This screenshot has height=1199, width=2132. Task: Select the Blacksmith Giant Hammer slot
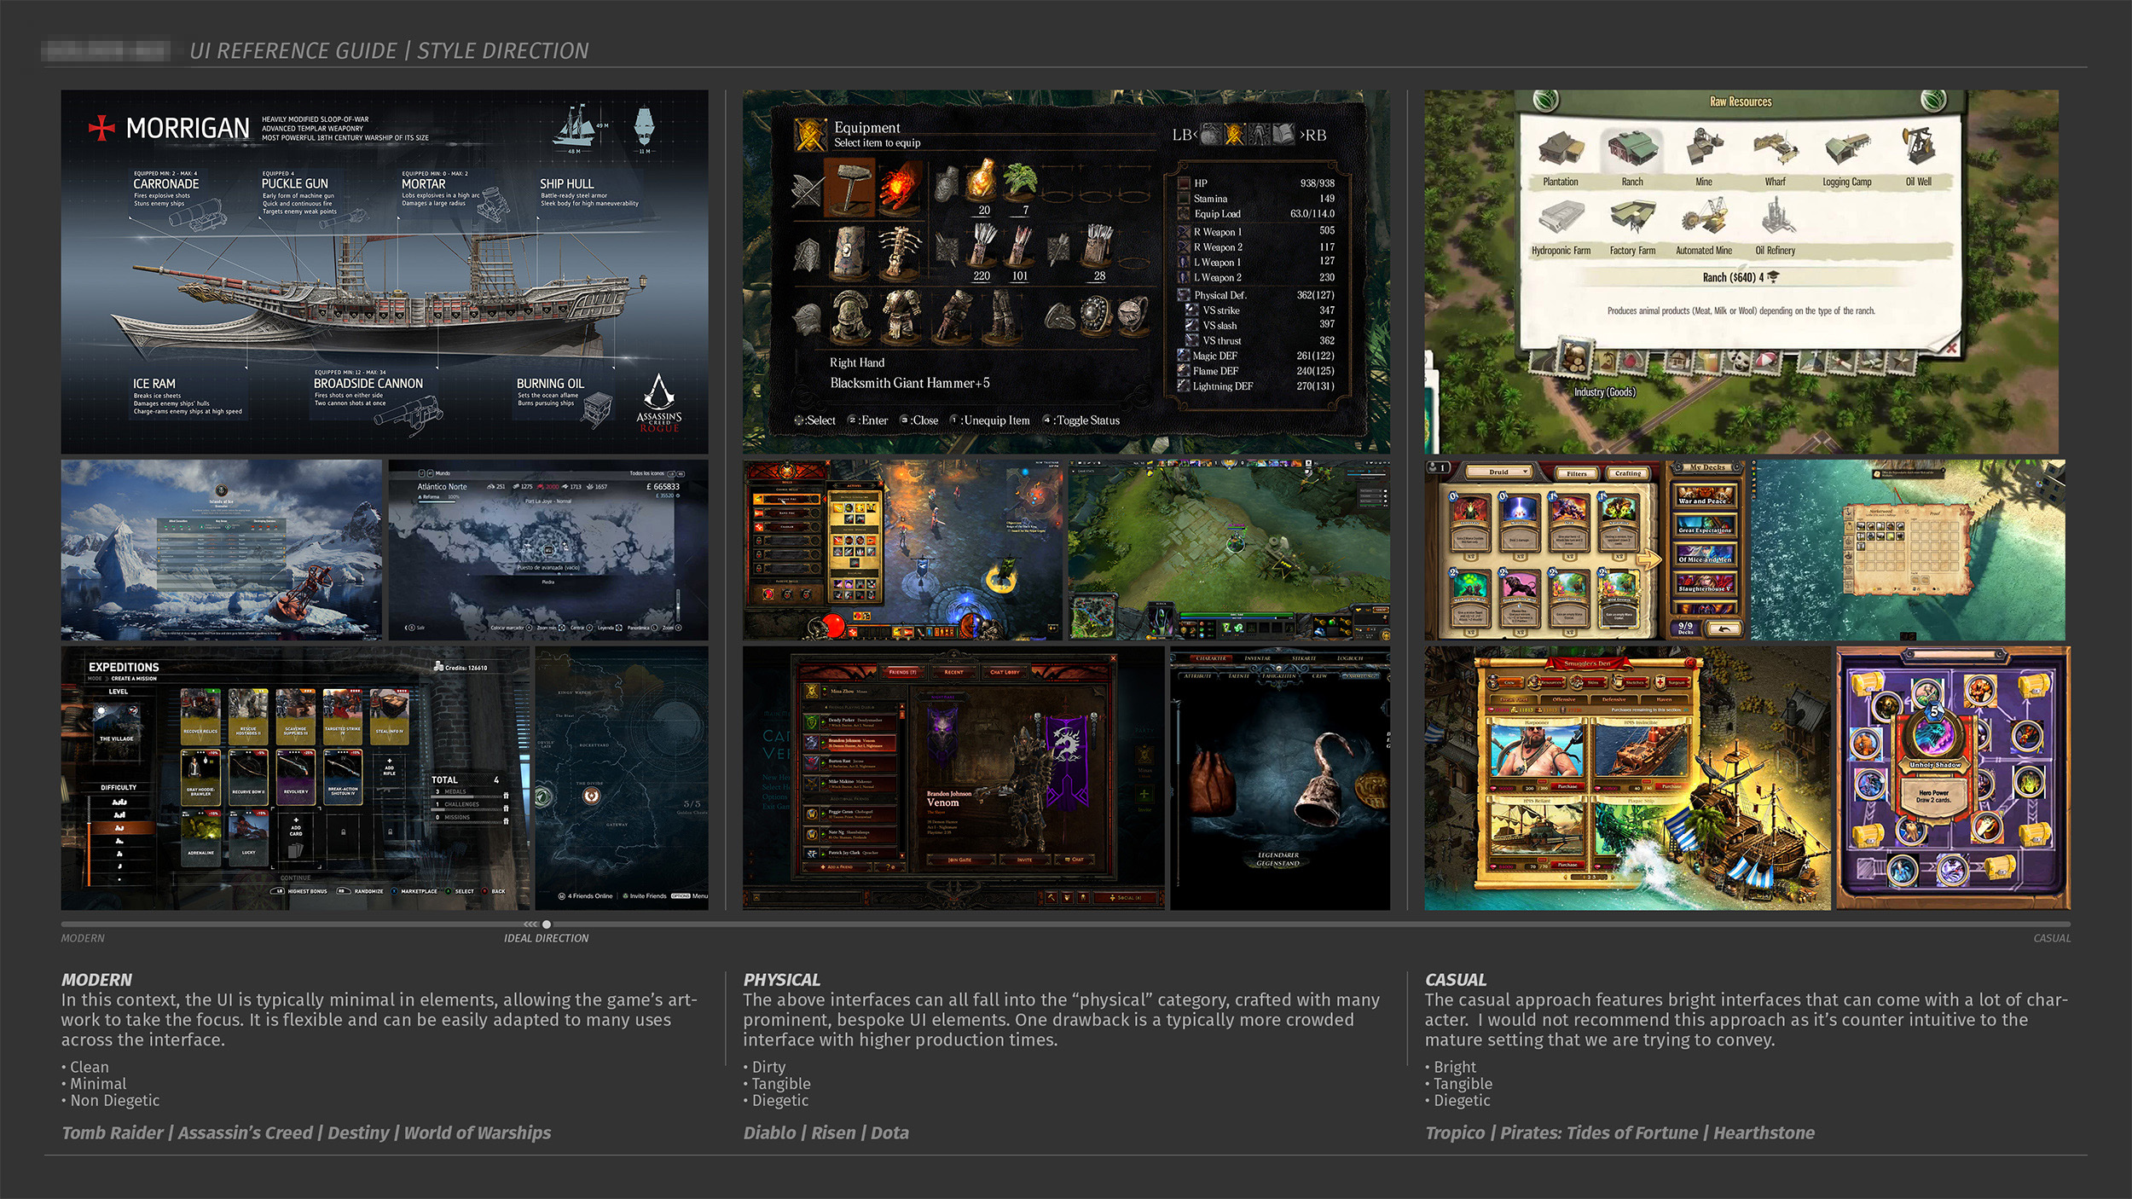(849, 186)
